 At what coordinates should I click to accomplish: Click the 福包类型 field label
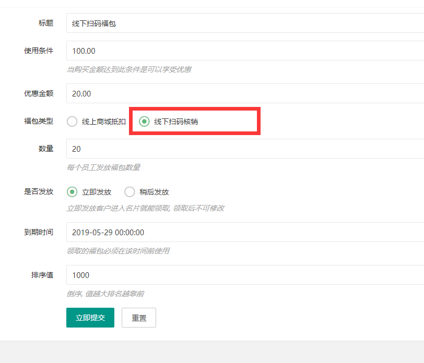[39, 121]
